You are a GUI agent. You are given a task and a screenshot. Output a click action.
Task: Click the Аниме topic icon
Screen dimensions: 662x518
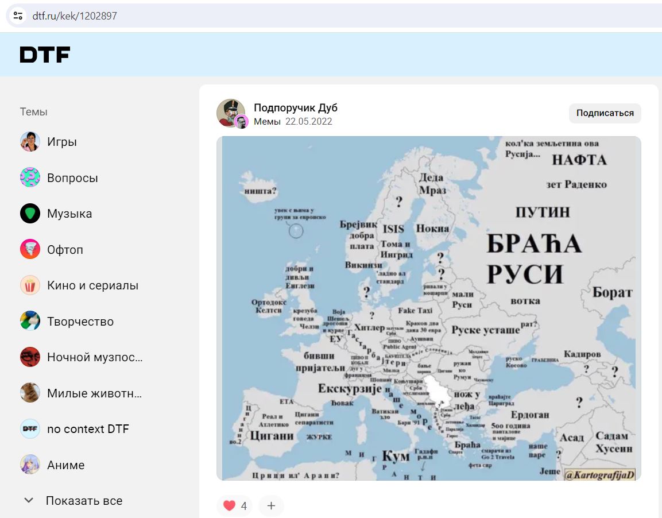(x=30, y=465)
